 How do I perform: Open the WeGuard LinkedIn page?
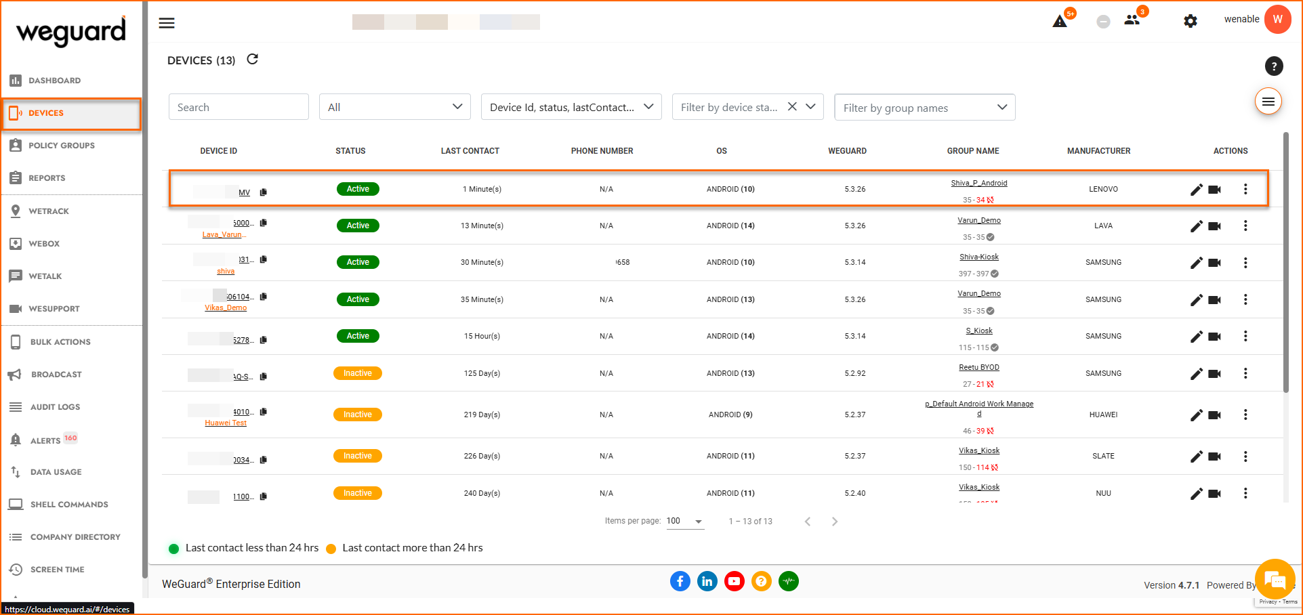(707, 581)
